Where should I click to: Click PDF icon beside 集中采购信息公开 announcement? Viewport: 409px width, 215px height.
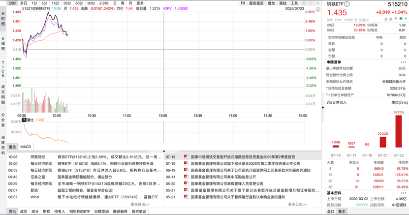[x=186, y=177]
